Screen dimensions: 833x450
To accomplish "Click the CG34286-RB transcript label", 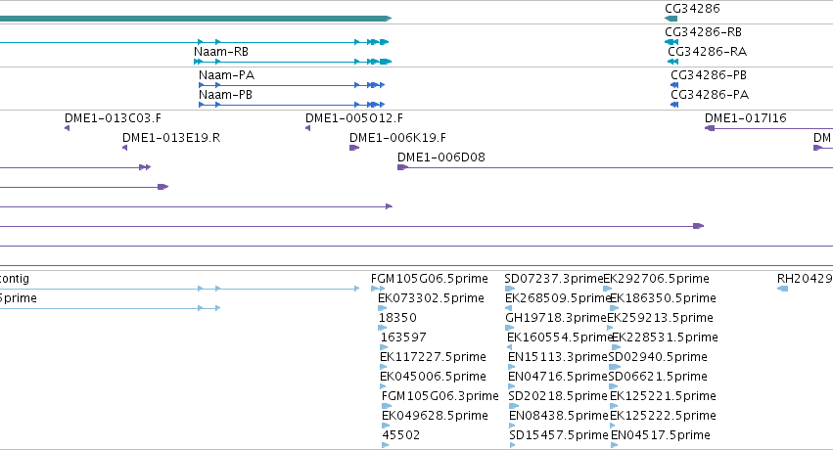I will [x=703, y=32].
